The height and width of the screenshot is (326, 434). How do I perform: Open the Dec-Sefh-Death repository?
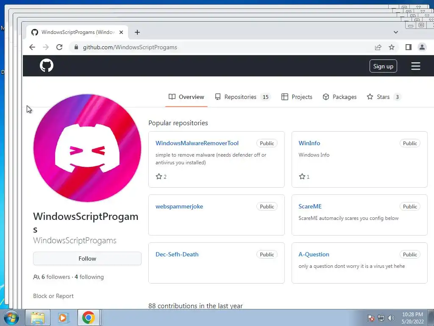[177, 254]
